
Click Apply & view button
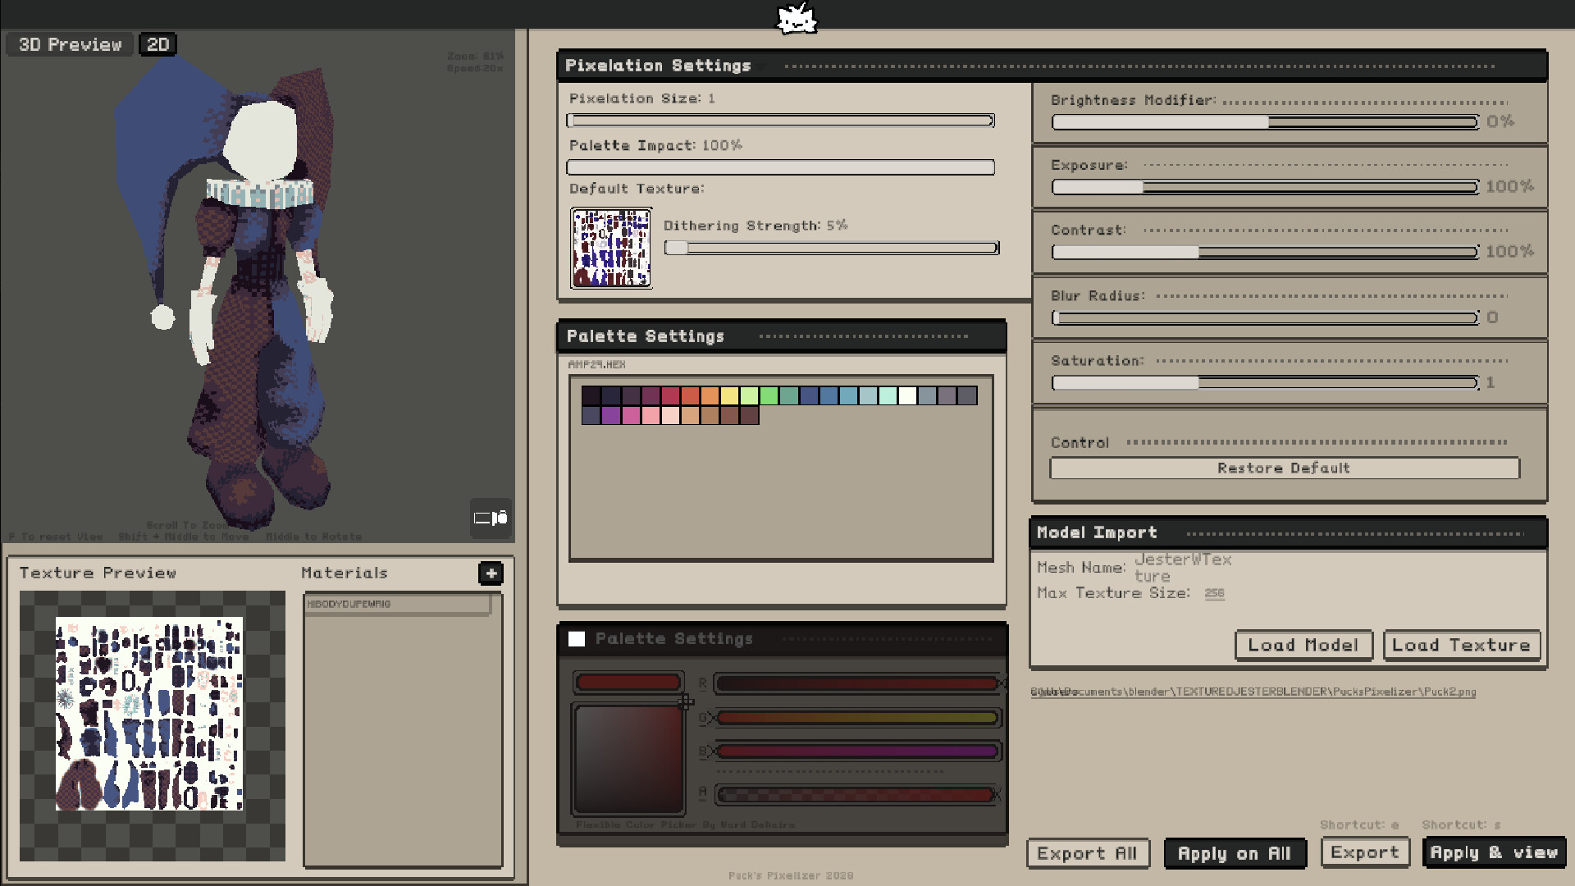click(1494, 853)
